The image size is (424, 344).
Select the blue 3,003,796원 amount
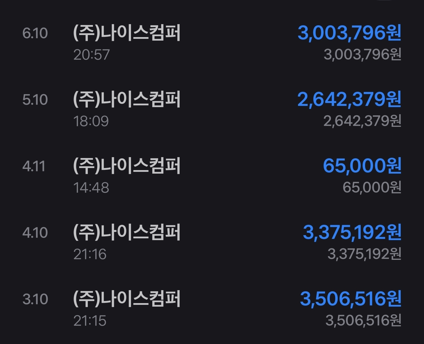click(x=350, y=33)
